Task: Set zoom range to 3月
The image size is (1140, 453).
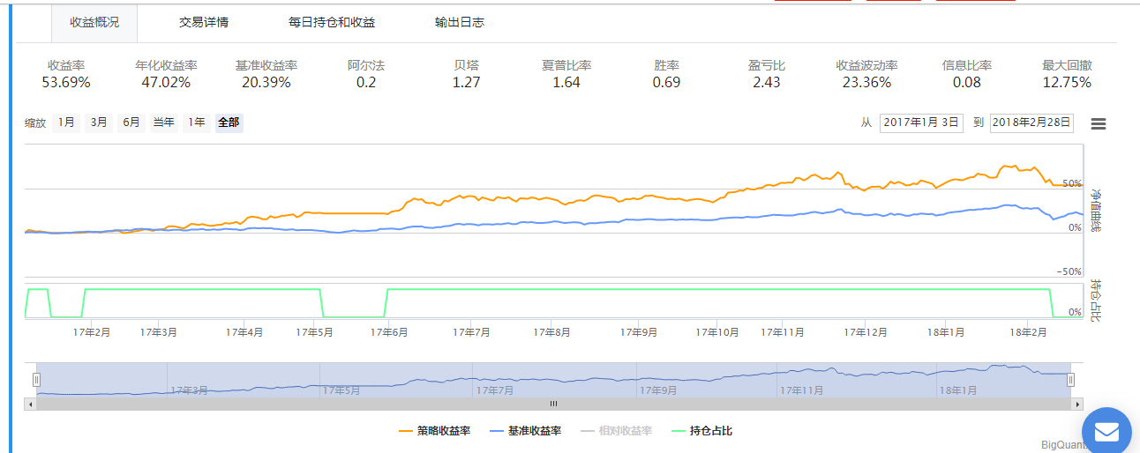Action: pos(99,123)
